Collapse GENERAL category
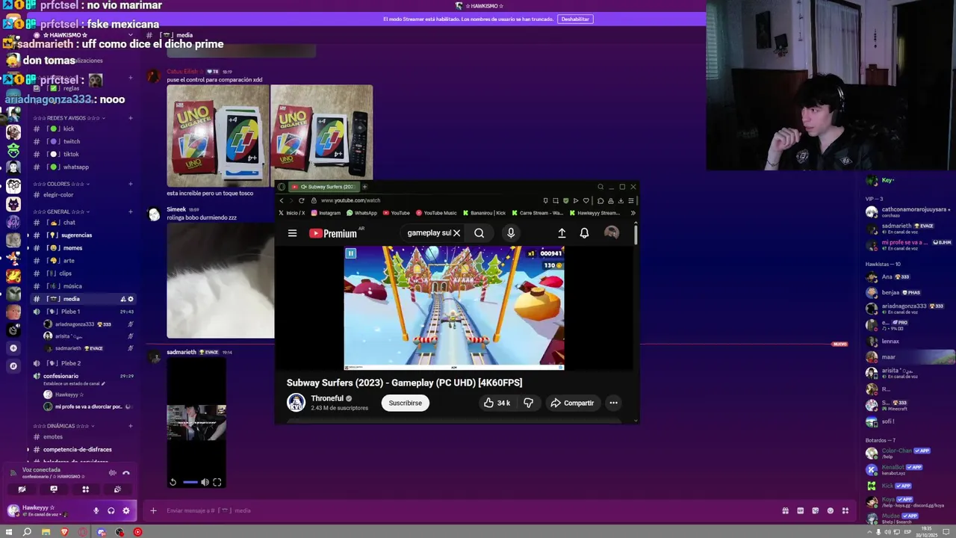Image resolution: width=956 pixels, height=538 pixels. 60,211
